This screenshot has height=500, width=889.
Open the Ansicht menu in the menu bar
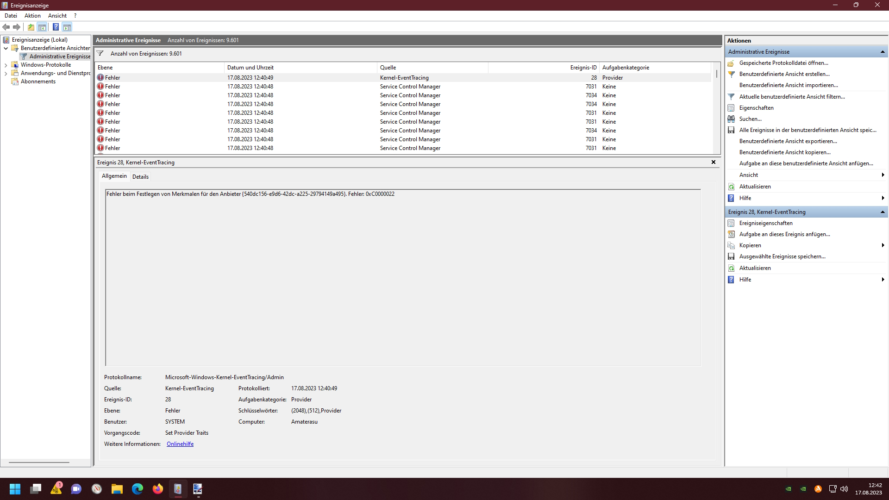coord(57,16)
